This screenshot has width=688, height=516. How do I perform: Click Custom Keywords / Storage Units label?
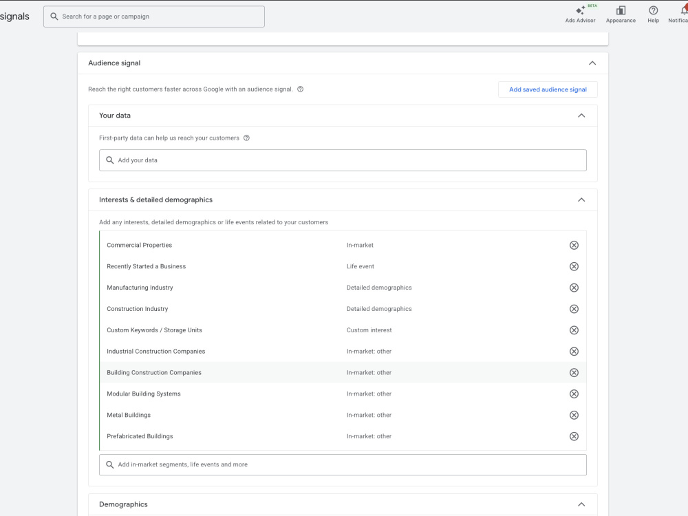(154, 330)
